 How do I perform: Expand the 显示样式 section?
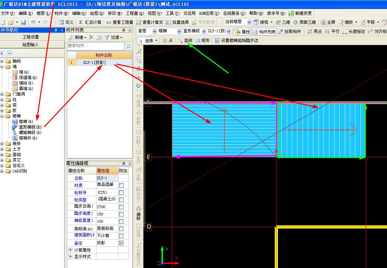click(70, 256)
